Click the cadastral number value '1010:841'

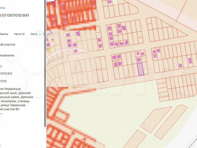pos(6,73)
